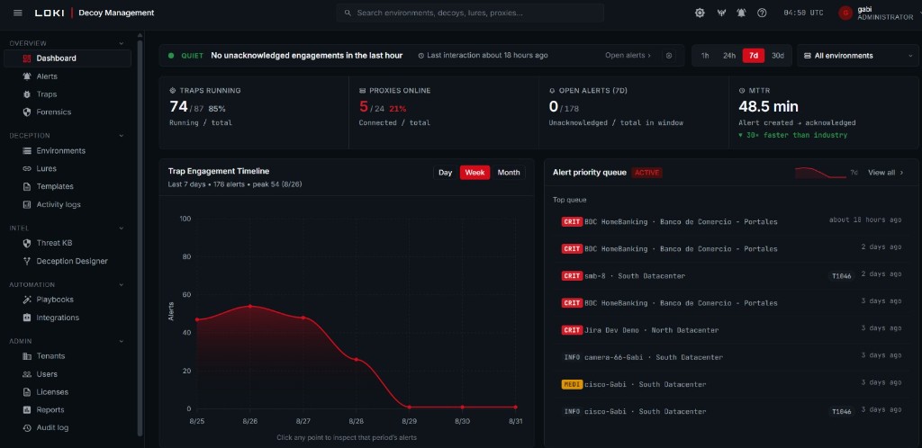Click the Audit log history icon
The image size is (922, 448).
click(x=26, y=428)
